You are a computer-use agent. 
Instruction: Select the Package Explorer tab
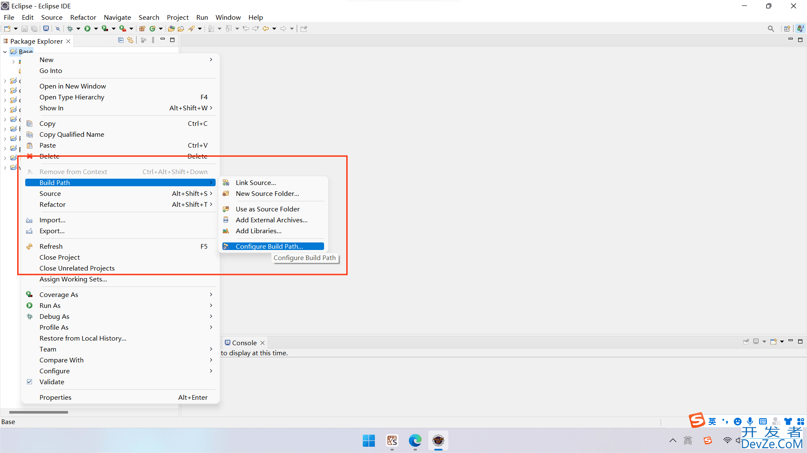tap(37, 41)
